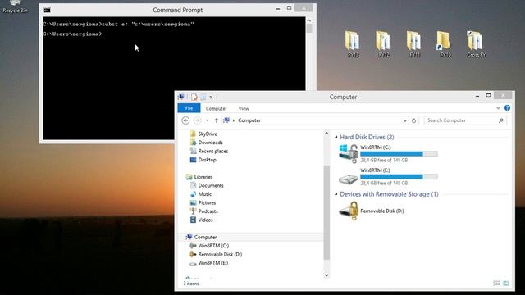525x295 pixels.
Task: Click the search magnifier icon
Action: 501,120
